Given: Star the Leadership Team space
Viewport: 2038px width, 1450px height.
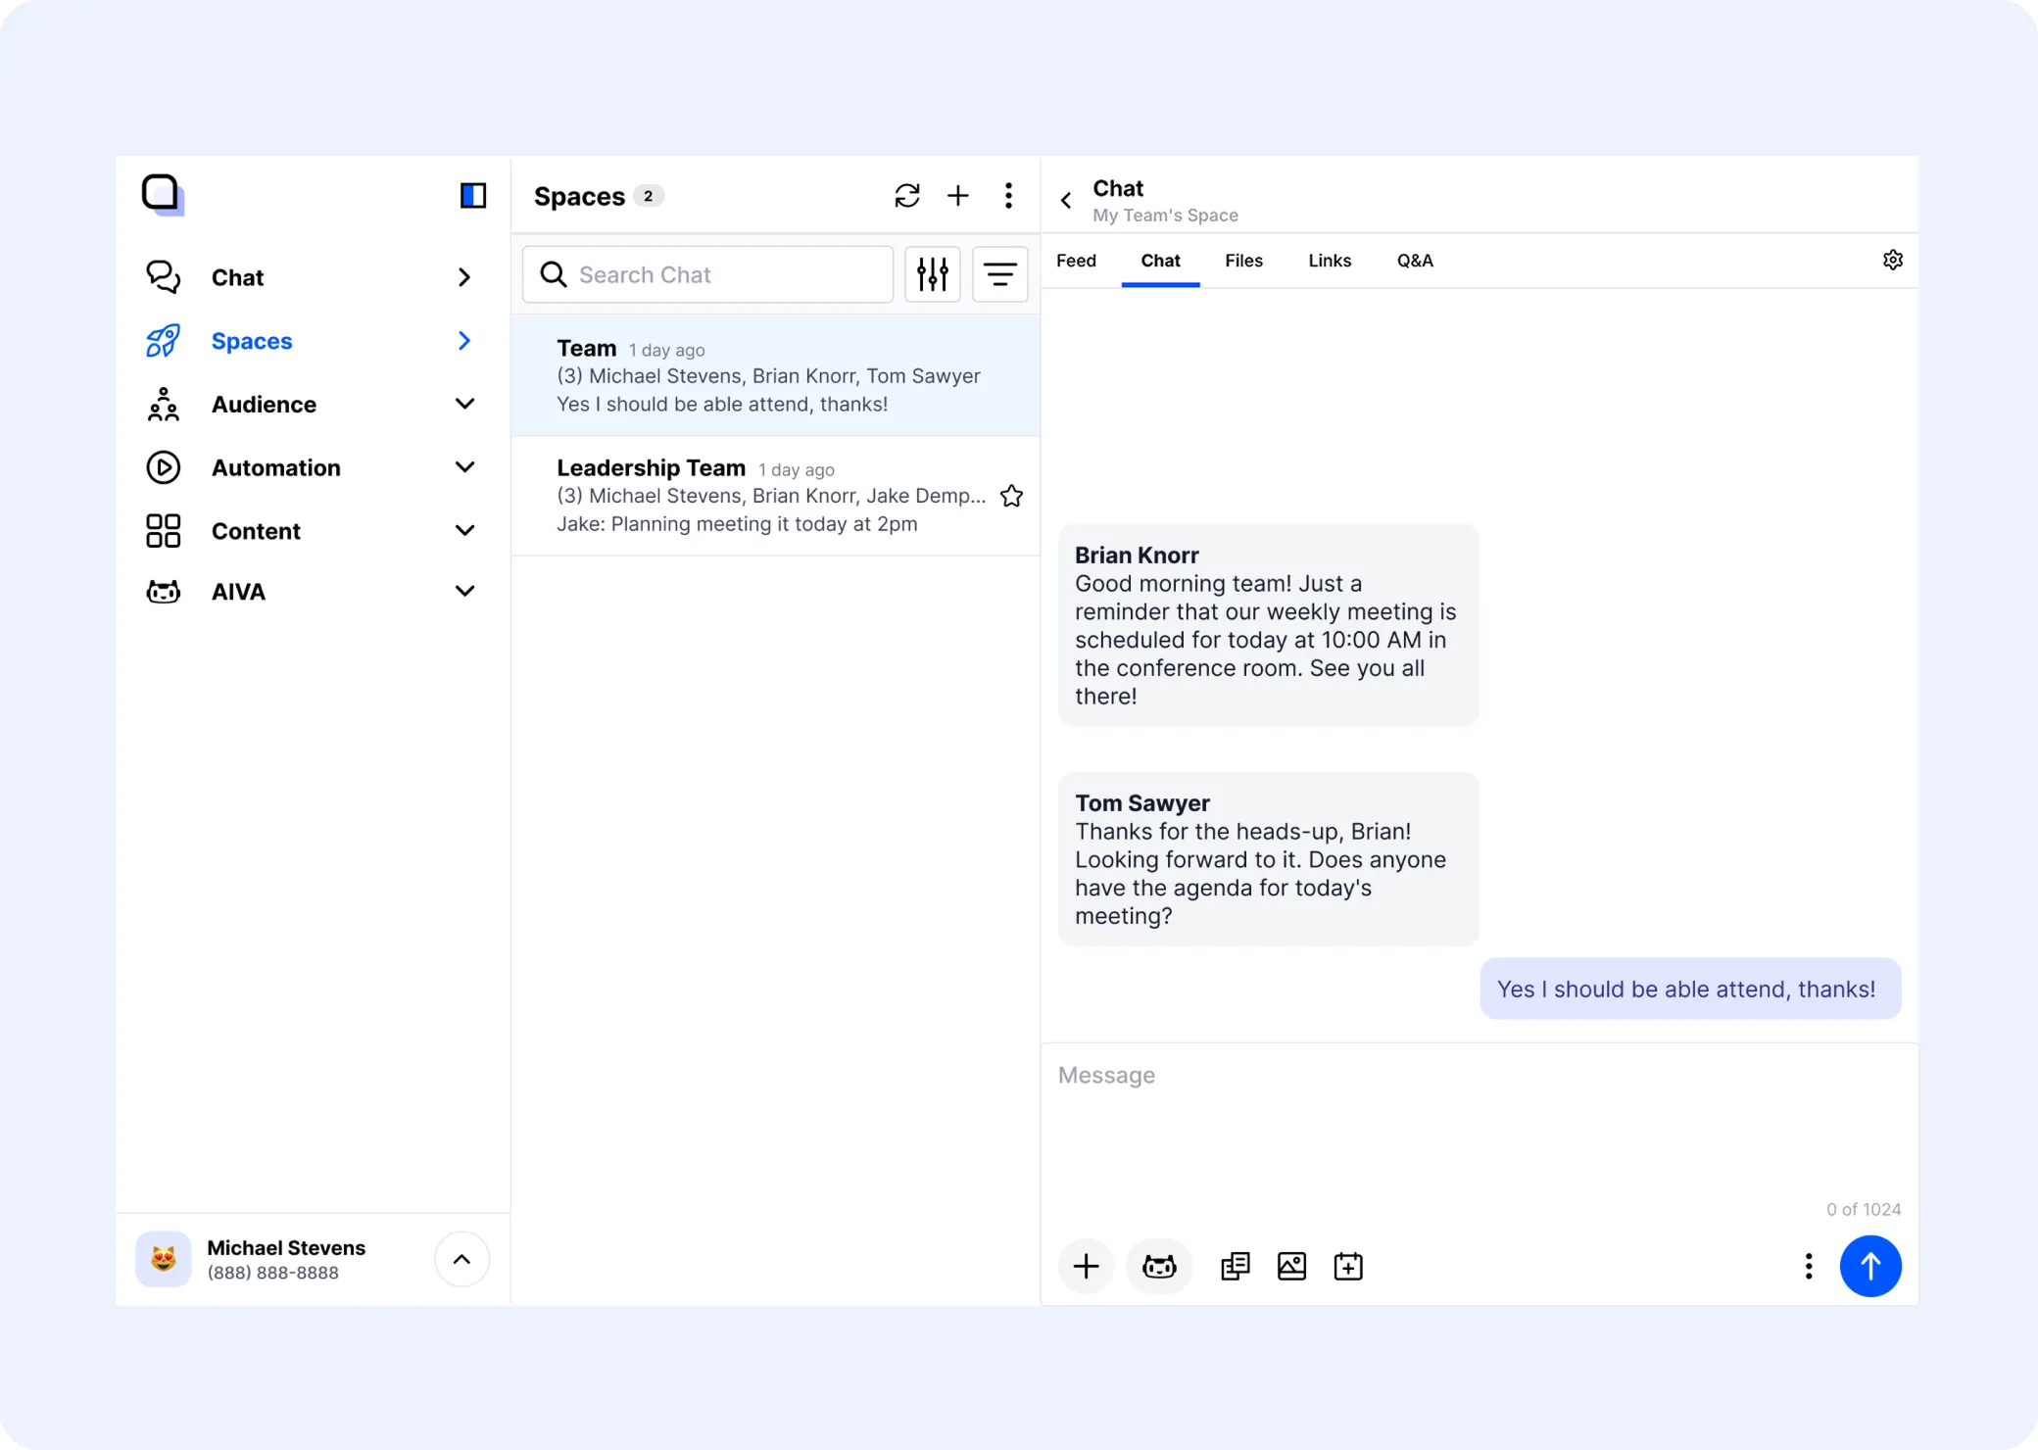Looking at the screenshot, I should tap(1012, 496).
